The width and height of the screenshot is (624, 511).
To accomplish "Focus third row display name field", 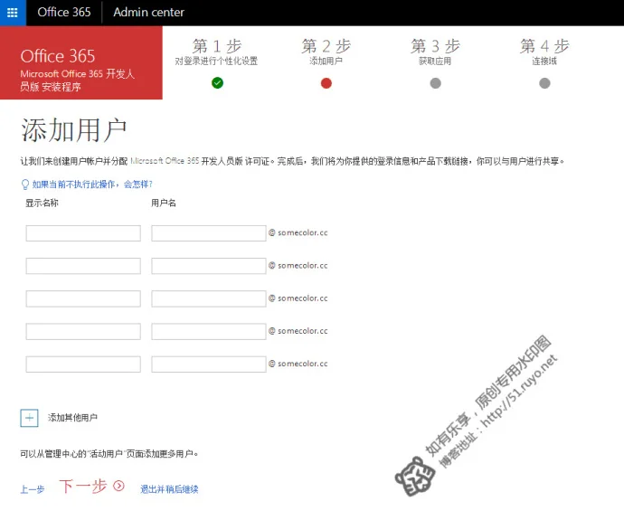I will coord(83,298).
